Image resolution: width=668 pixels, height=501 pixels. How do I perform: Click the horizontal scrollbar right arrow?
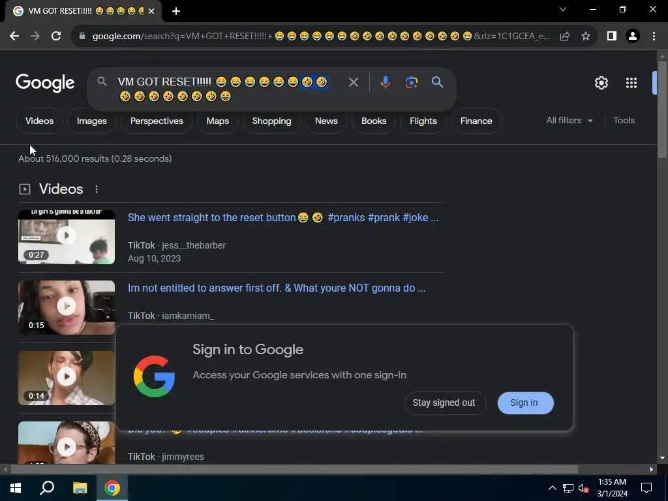pos(652,470)
